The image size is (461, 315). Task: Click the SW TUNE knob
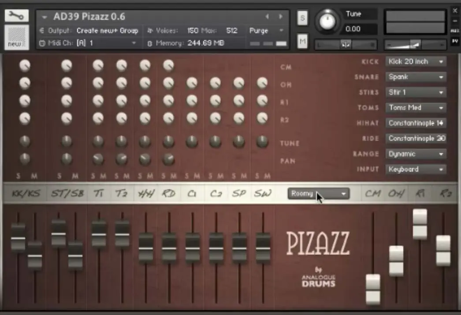[262, 141]
